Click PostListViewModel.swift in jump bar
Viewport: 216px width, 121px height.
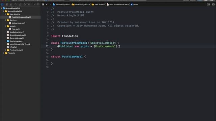(x=119, y=4)
